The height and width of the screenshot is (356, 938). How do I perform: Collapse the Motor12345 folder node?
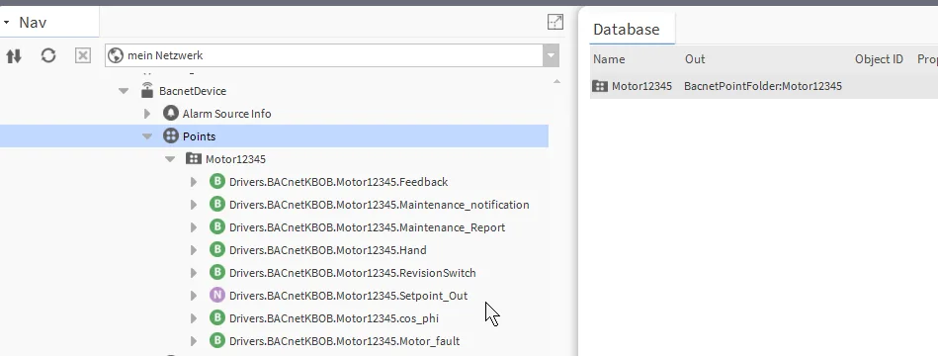click(x=170, y=159)
